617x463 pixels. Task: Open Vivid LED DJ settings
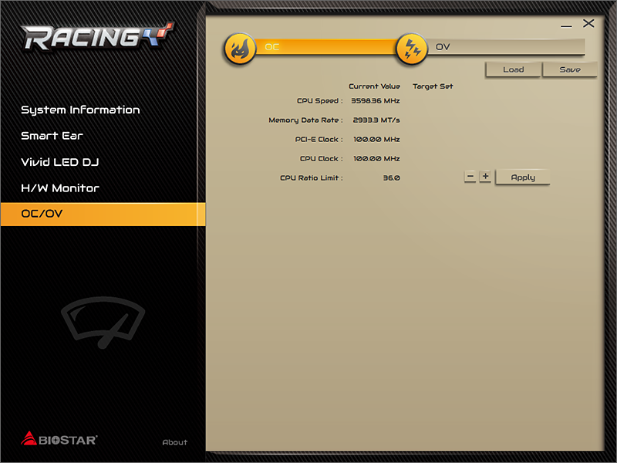[59, 162]
